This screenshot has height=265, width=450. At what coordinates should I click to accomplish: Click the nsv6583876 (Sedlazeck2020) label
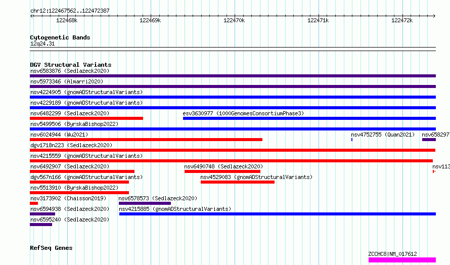[x=70, y=71]
